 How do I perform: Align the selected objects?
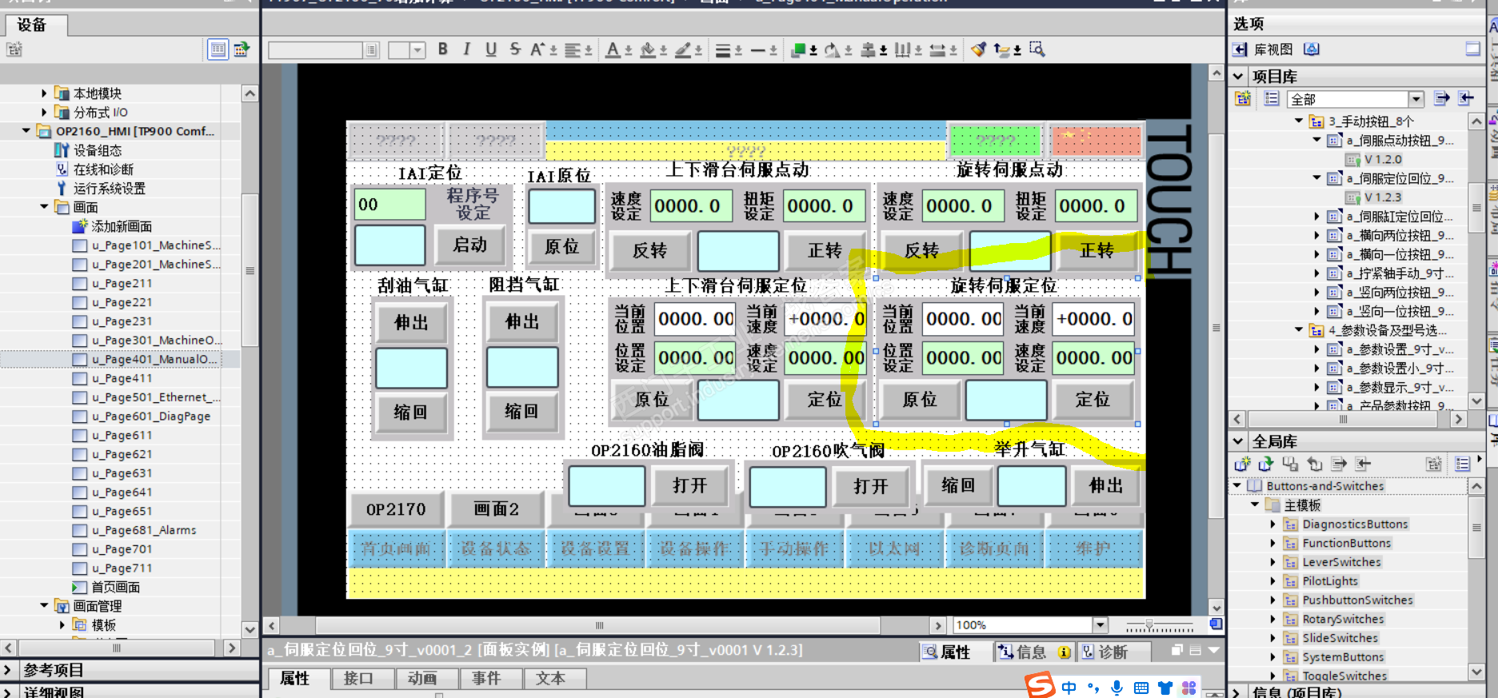point(873,50)
